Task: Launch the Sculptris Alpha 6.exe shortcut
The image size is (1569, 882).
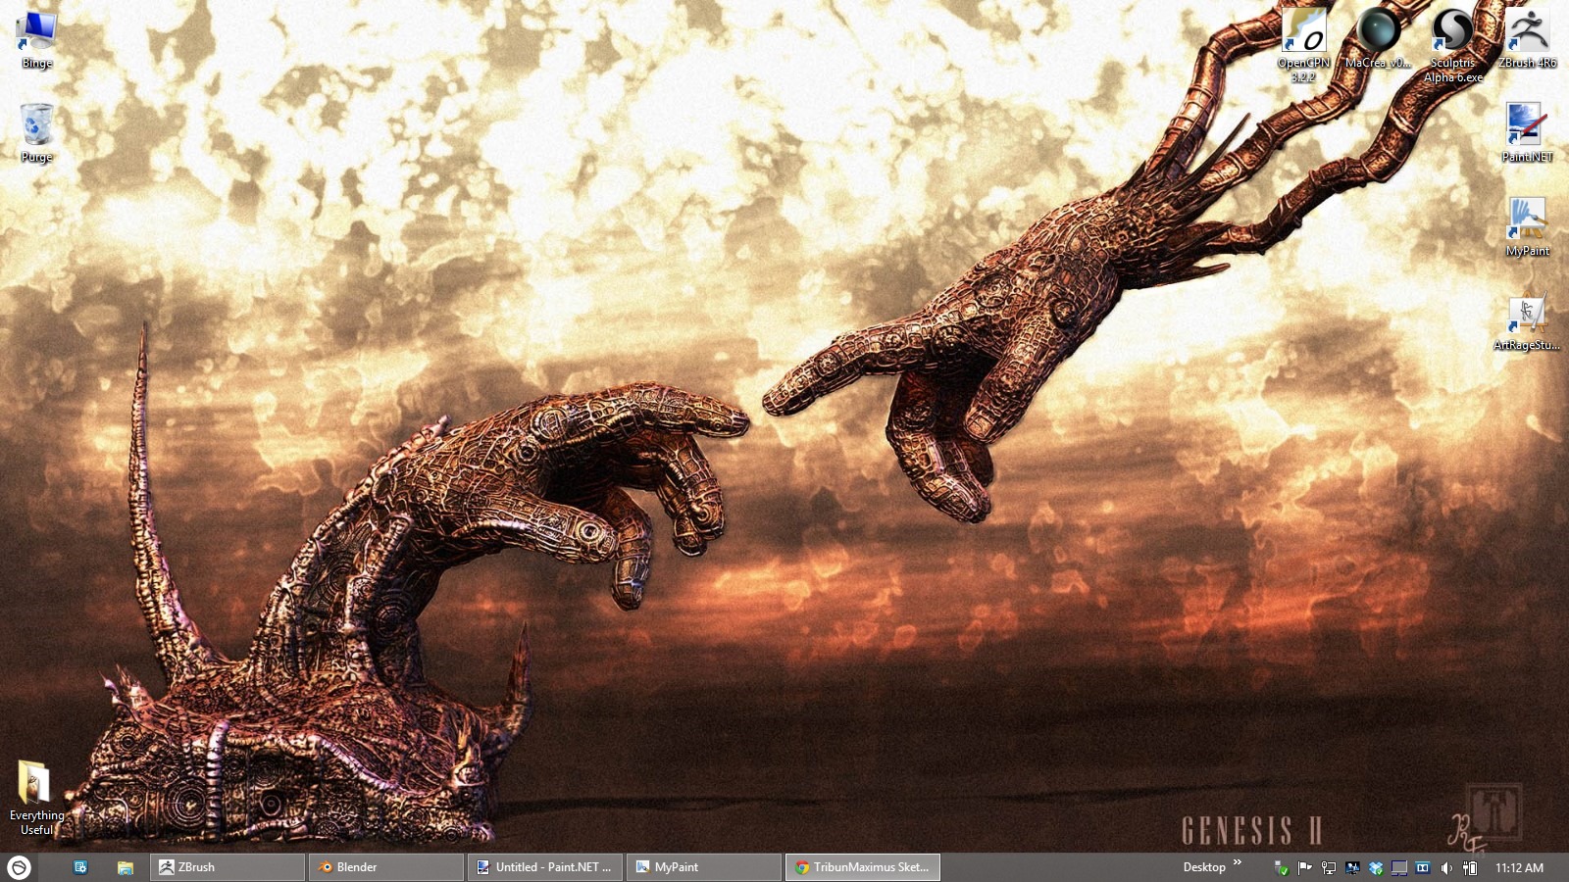Action: click(1453, 44)
